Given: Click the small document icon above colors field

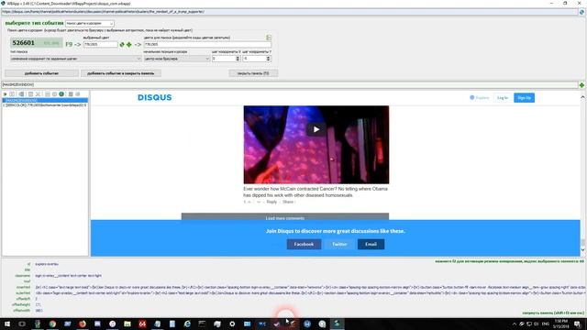Looking at the screenshot, I should [x=269, y=38].
